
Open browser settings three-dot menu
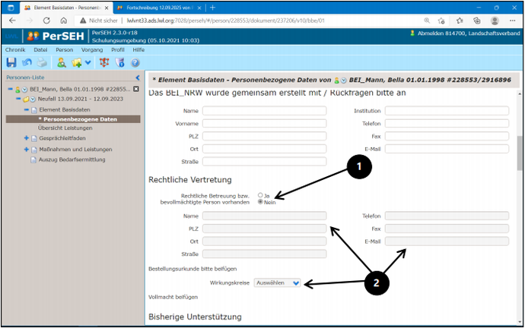tap(512, 20)
